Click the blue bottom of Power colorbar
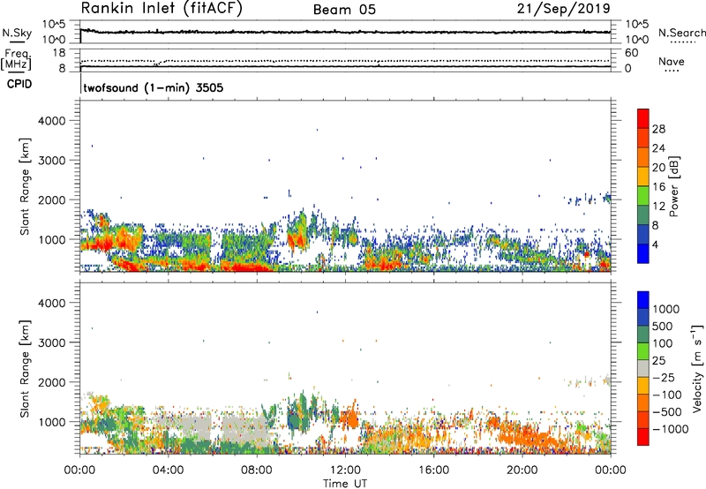The image size is (706, 489). [643, 253]
